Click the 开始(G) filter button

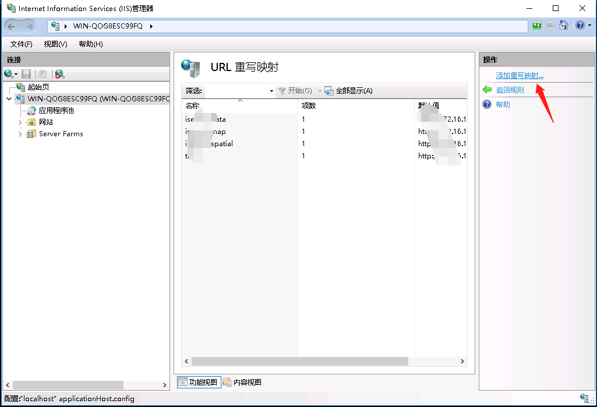[295, 91]
